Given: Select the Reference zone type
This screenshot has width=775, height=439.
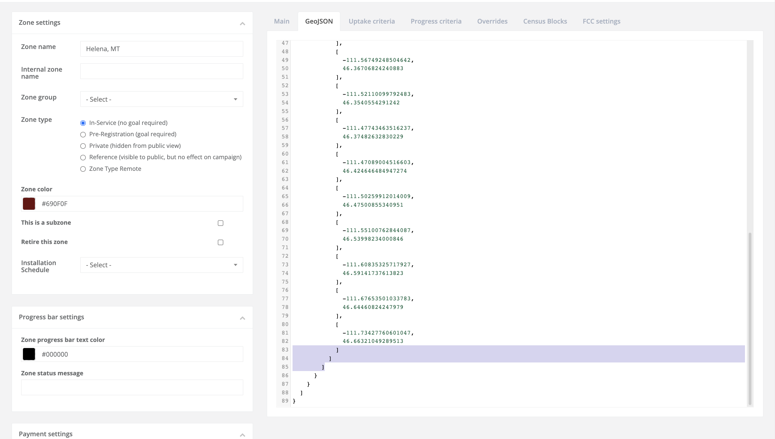Looking at the screenshot, I should point(83,157).
